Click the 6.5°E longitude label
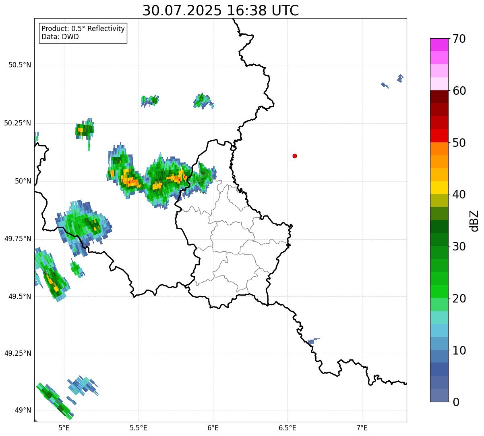This screenshot has height=436, width=484. [x=288, y=428]
